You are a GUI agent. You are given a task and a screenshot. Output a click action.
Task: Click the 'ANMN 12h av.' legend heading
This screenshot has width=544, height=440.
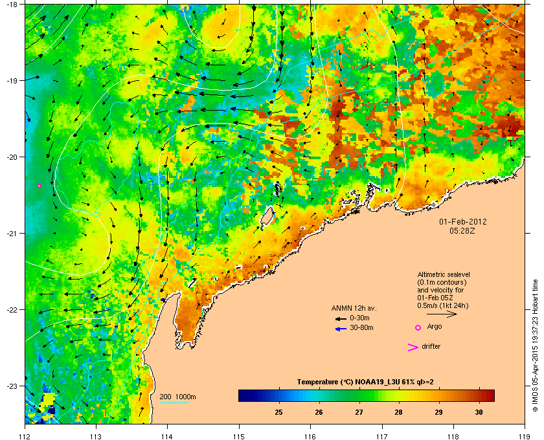[x=354, y=308]
